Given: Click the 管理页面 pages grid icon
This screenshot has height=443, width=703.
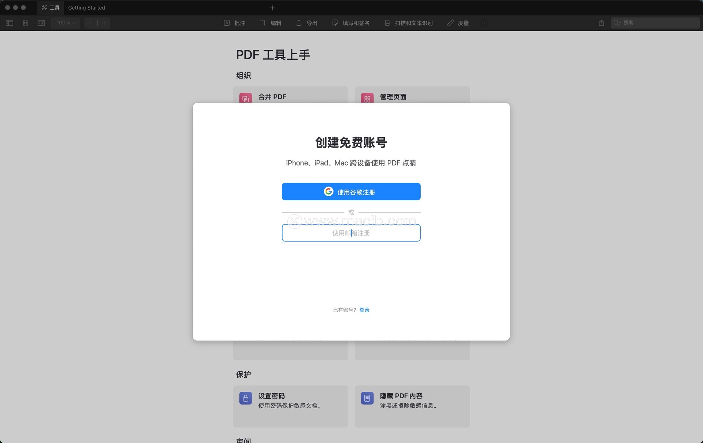Looking at the screenshot, I should [x=367, y=98].
